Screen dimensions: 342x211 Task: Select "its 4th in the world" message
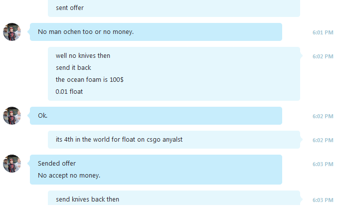(x=174, y=140)
